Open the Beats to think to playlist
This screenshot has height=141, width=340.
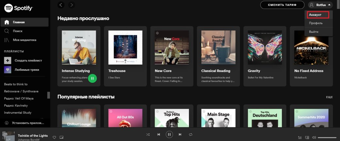pyautogui.click(x=16, y=84)
